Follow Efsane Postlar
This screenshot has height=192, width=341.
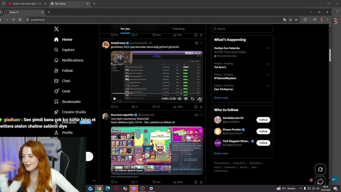[x=263, y=131]
